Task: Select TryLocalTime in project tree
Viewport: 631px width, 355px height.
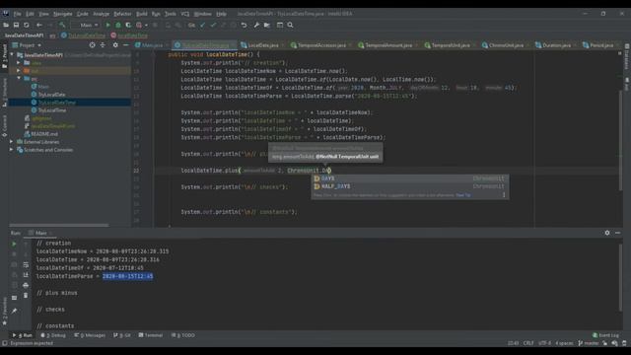Action: click(52, 110)
